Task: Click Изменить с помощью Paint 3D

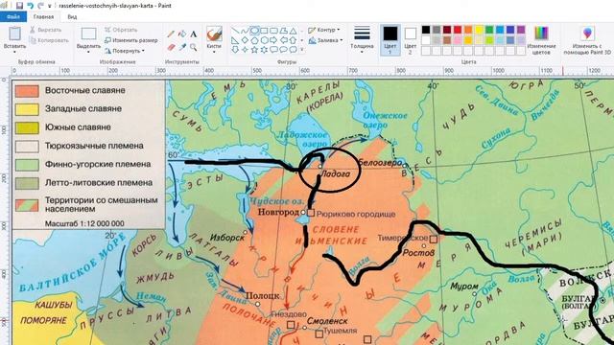Action: coord(587,40)
